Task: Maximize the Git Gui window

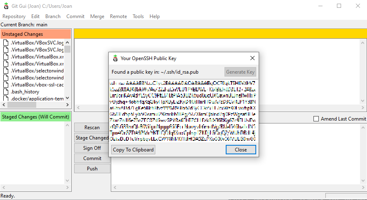Action: pos(339,6)
